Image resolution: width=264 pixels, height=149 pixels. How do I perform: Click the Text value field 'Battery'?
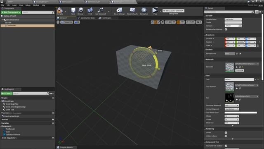(239, 79)
